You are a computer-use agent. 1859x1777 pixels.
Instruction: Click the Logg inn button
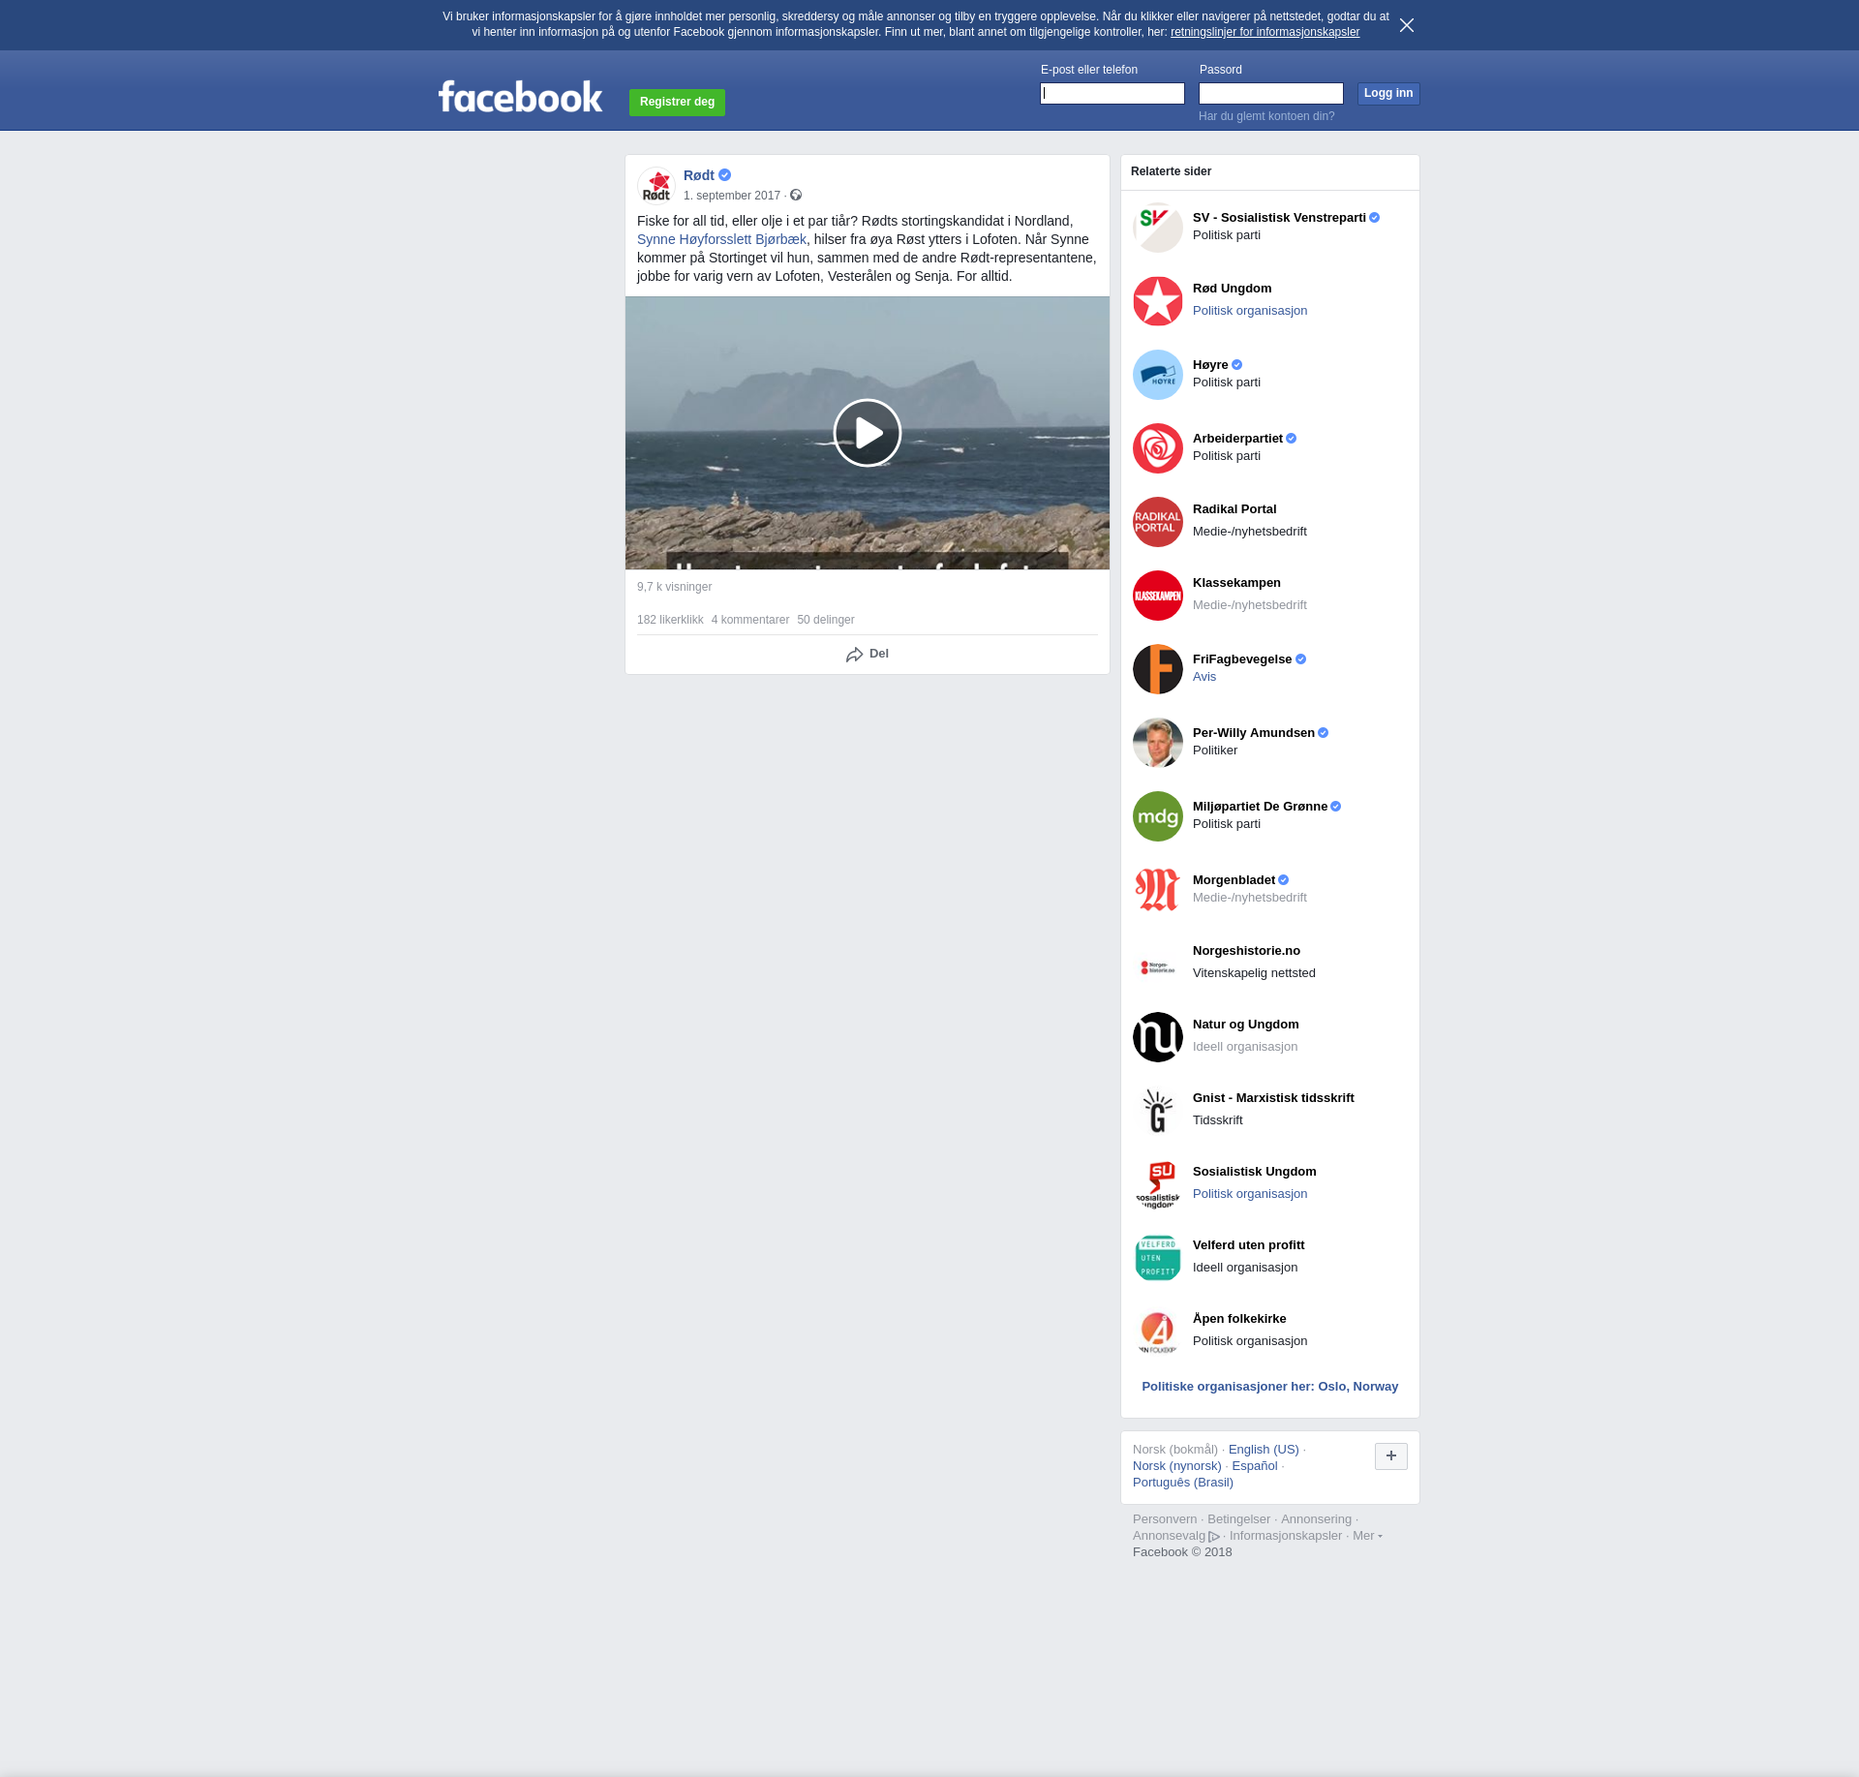point(1387,94)
